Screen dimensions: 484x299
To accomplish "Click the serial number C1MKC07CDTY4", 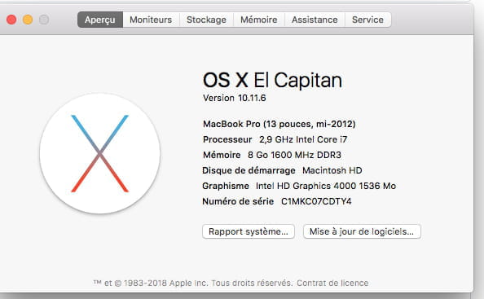I will (x=316, y=201).
